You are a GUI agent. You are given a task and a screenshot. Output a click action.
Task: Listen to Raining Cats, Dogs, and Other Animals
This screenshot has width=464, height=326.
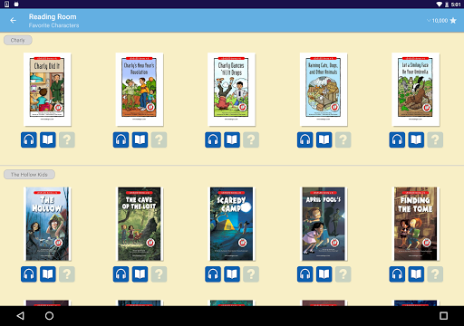(304, 139)
